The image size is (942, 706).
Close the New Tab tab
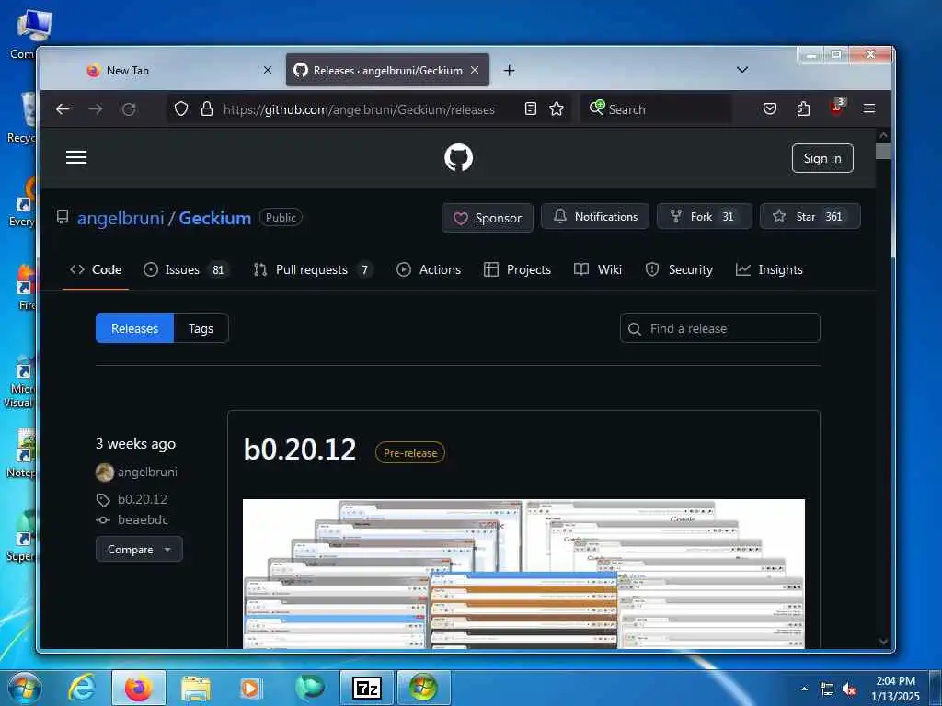pyautogui.click(x=268, y=70)
